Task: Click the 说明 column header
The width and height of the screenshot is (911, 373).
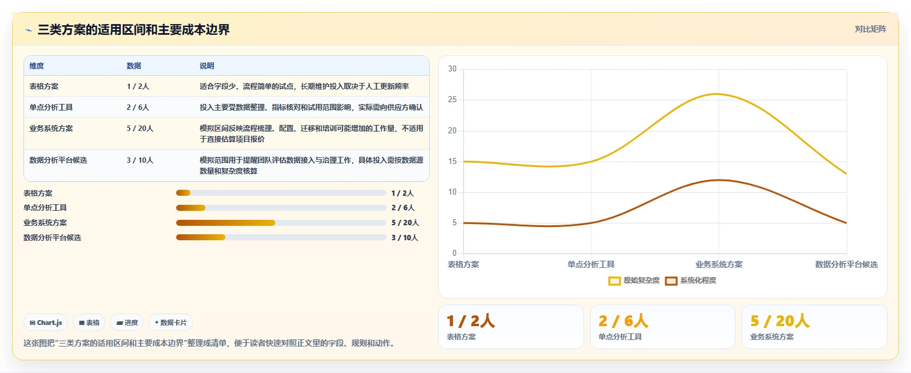Action: click(207, 66)
